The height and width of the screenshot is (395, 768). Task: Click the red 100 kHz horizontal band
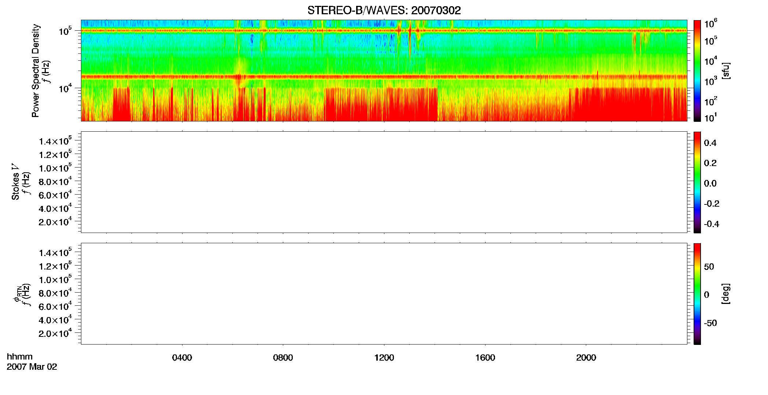pyautogui.click(x=384, y=31)
